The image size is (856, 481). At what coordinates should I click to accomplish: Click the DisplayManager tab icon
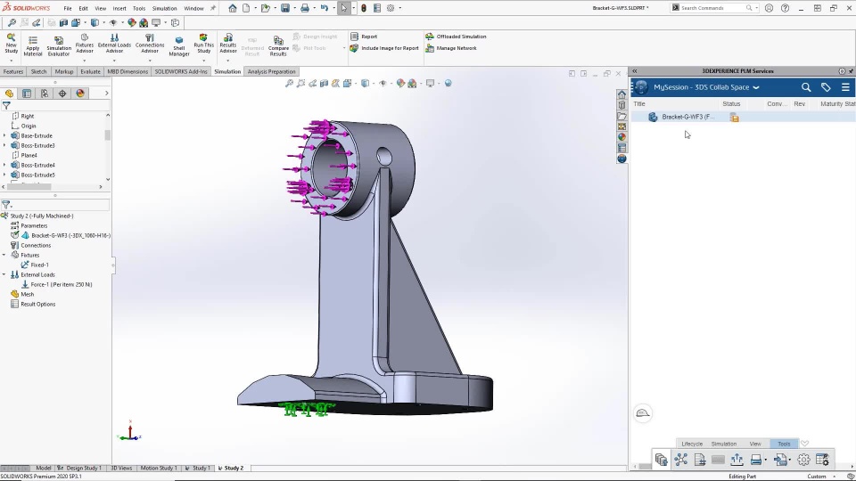80,94
